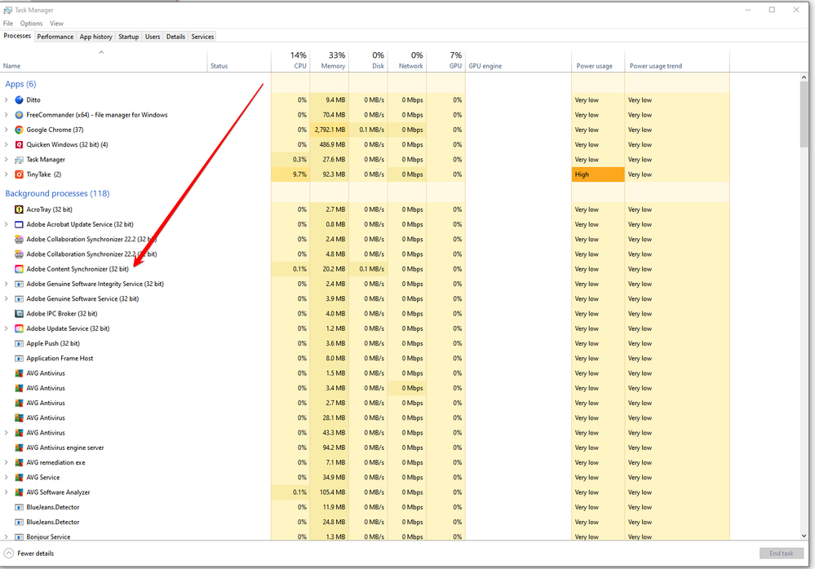Select the High power usage cell

[x=598, y=174]
